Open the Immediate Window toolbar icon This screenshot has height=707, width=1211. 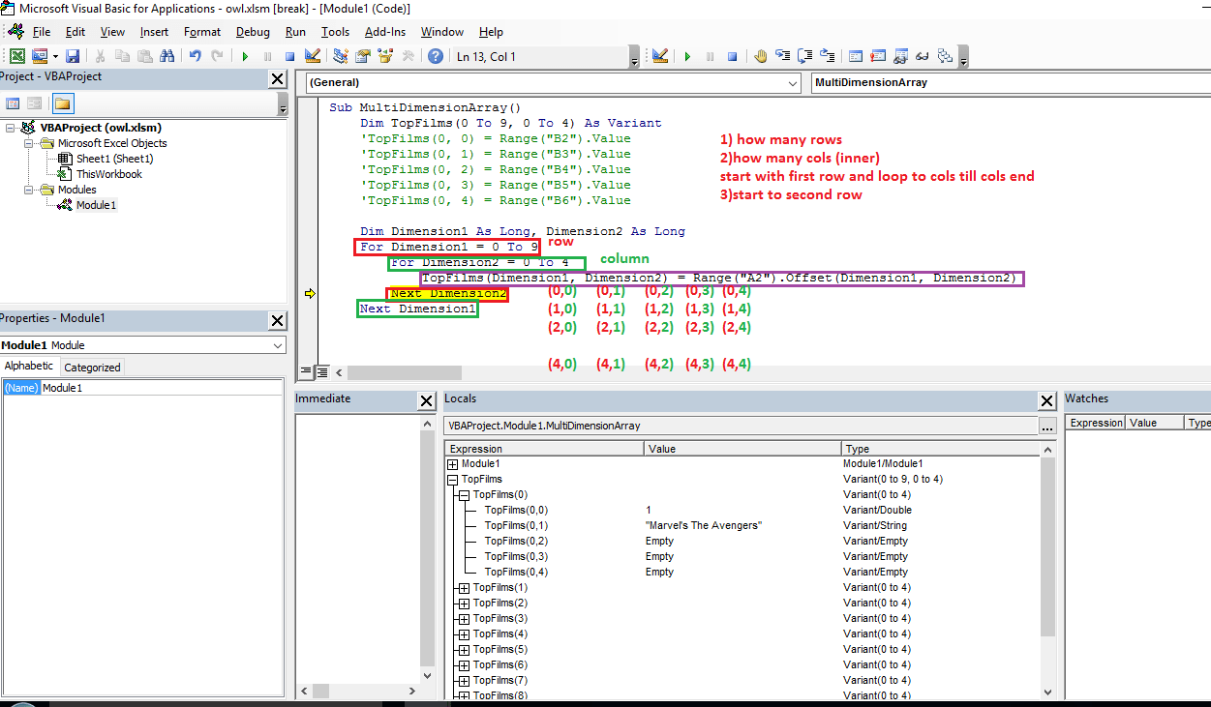tap(878, 56)
